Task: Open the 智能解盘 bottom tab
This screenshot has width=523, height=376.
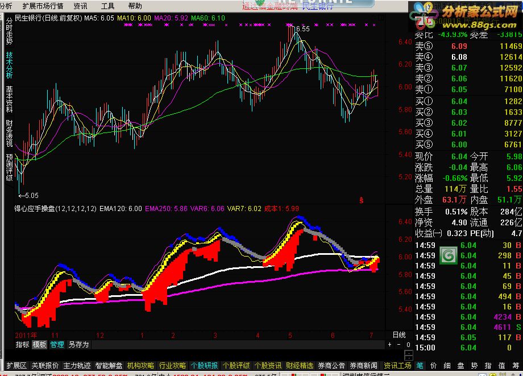Action: click(109, 366)
